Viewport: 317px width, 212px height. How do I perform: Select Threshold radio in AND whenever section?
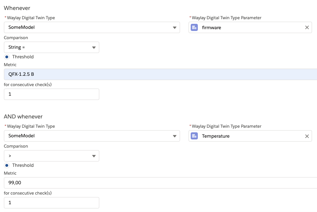tap(7, 165)
